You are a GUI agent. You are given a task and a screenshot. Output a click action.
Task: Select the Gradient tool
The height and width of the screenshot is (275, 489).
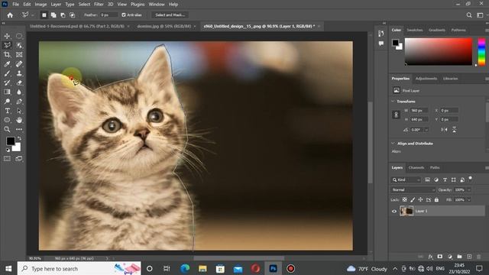(7, 92)
